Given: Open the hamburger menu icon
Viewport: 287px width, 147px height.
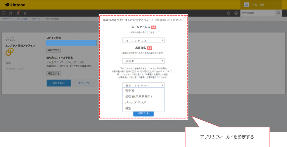Looking at the screenshot, I should (4, 13).
